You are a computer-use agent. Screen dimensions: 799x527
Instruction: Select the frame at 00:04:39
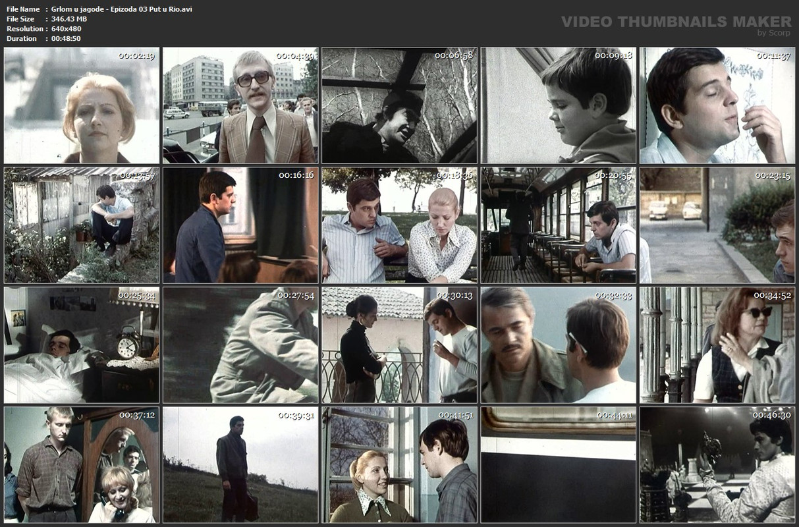(x=240, y=105)
